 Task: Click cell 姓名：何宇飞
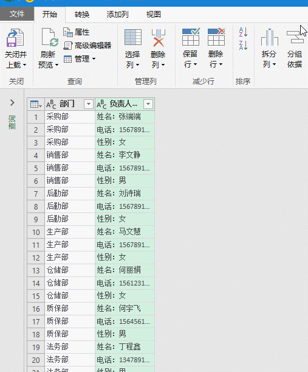[125, 309]
